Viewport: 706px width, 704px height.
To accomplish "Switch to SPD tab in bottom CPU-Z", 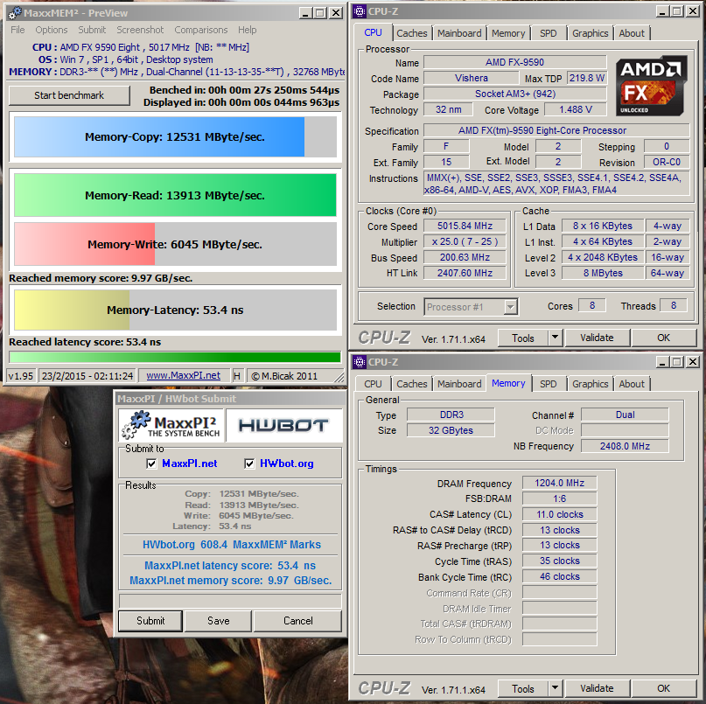I will [548, 384].
